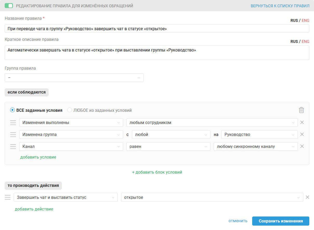Click 'добавить блок условий' link
314x230 pixels.
tap(157, 172)
